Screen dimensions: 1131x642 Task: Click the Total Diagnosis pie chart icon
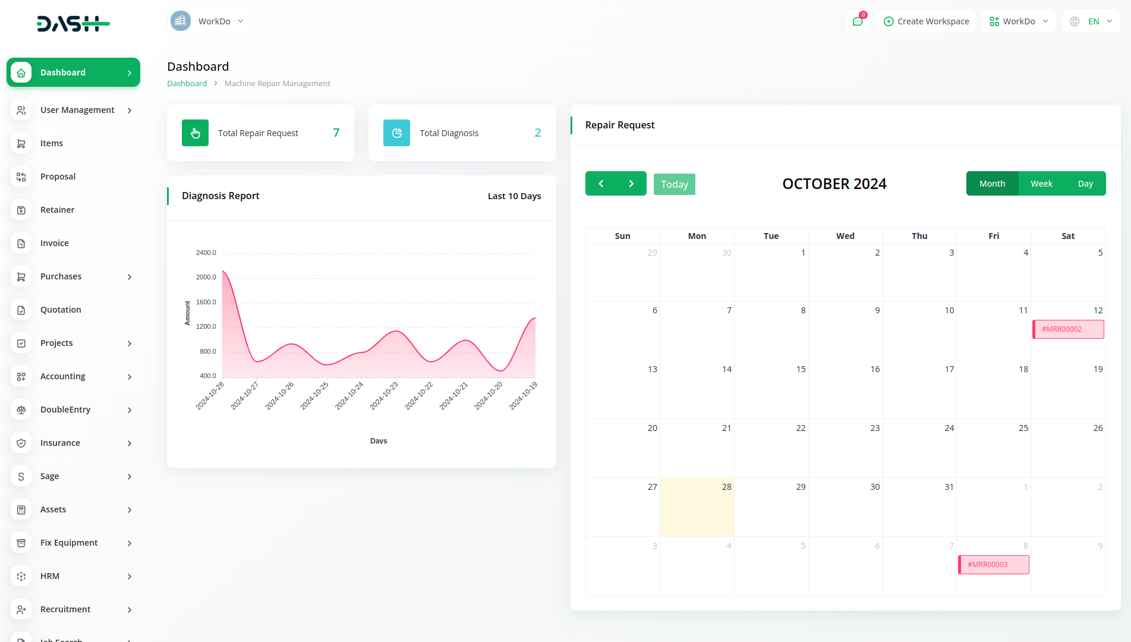(396, 133)
